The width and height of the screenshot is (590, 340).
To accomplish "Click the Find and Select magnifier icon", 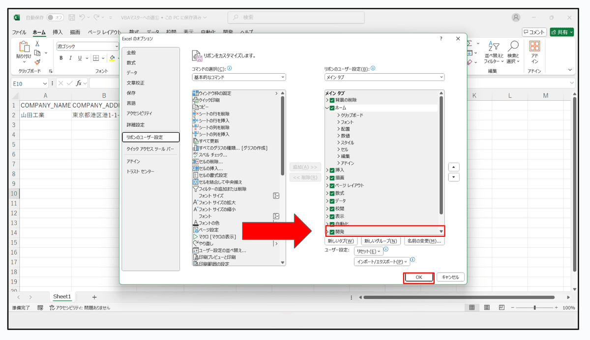I will pyautogui.click(x=513, y=46).
